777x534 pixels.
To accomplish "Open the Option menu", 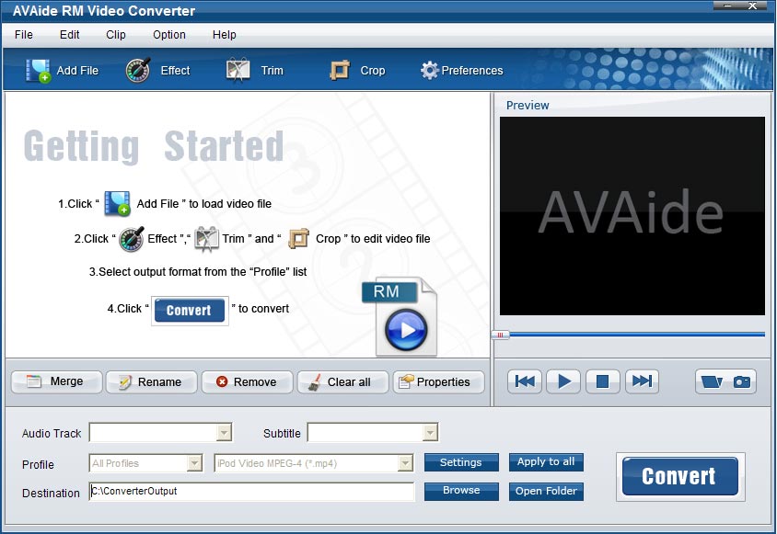I will point(168,35).
